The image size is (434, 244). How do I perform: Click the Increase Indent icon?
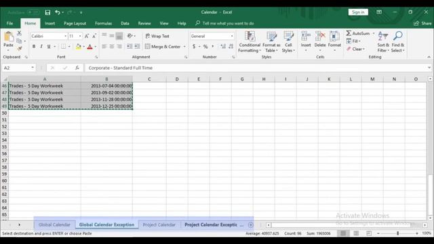[x=137, y=47]
